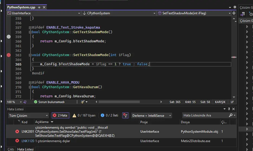The height and width of the screenshot is (151, 253).
Task: Click the vertical scrollbar up arrow
Action: (234, 19)
